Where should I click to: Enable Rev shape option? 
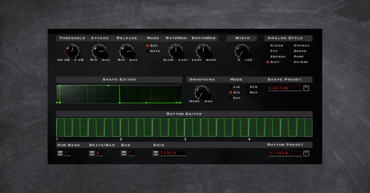point(252,92)
